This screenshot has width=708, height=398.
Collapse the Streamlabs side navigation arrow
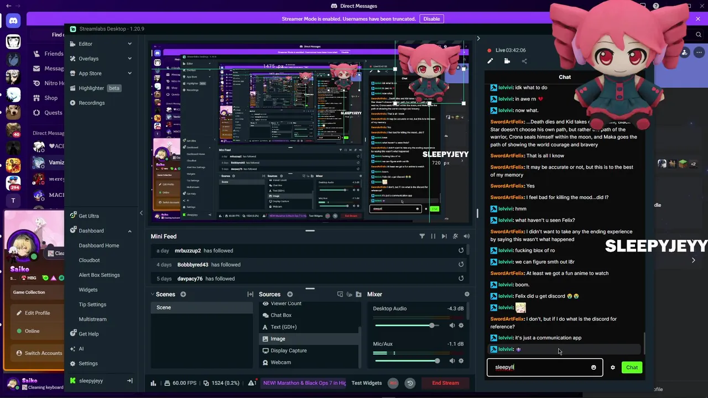141,213
